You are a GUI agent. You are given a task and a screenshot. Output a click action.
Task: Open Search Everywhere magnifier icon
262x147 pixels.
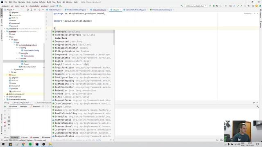(253, 6)
